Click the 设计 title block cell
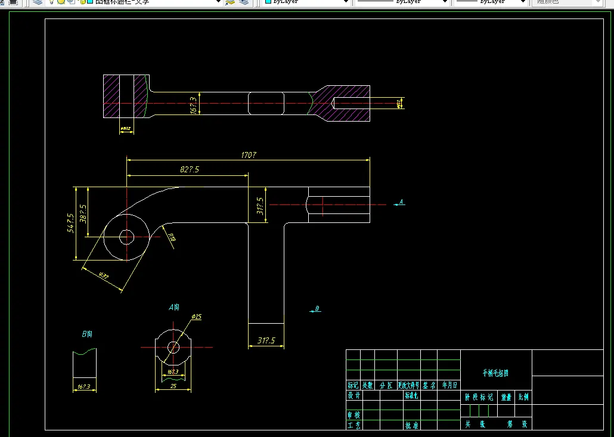 354,395
